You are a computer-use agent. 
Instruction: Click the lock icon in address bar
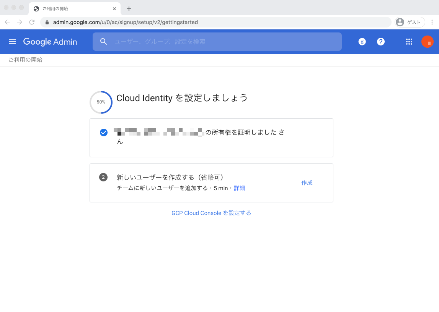47,23
